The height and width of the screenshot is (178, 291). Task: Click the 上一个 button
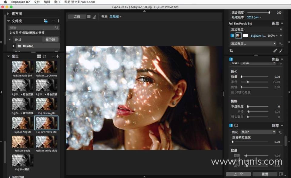tap(238, 174)
